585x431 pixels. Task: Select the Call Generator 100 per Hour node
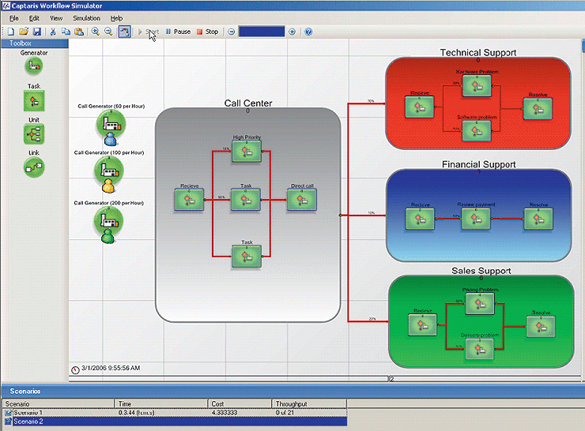109,170
